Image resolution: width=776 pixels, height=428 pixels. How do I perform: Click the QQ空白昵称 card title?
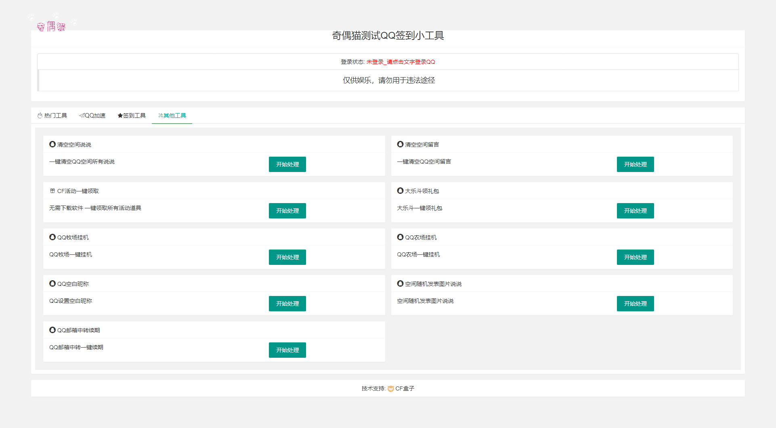[73, 284]
